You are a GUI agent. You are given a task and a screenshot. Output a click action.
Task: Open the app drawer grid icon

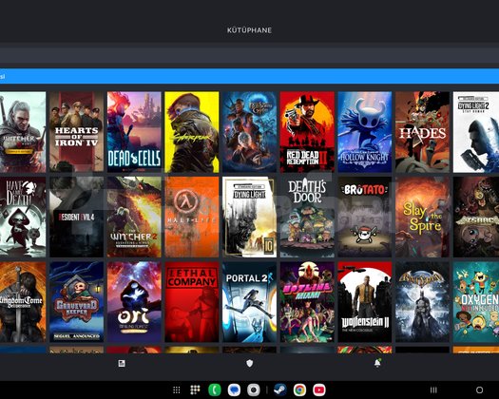(x=176, y=389)
